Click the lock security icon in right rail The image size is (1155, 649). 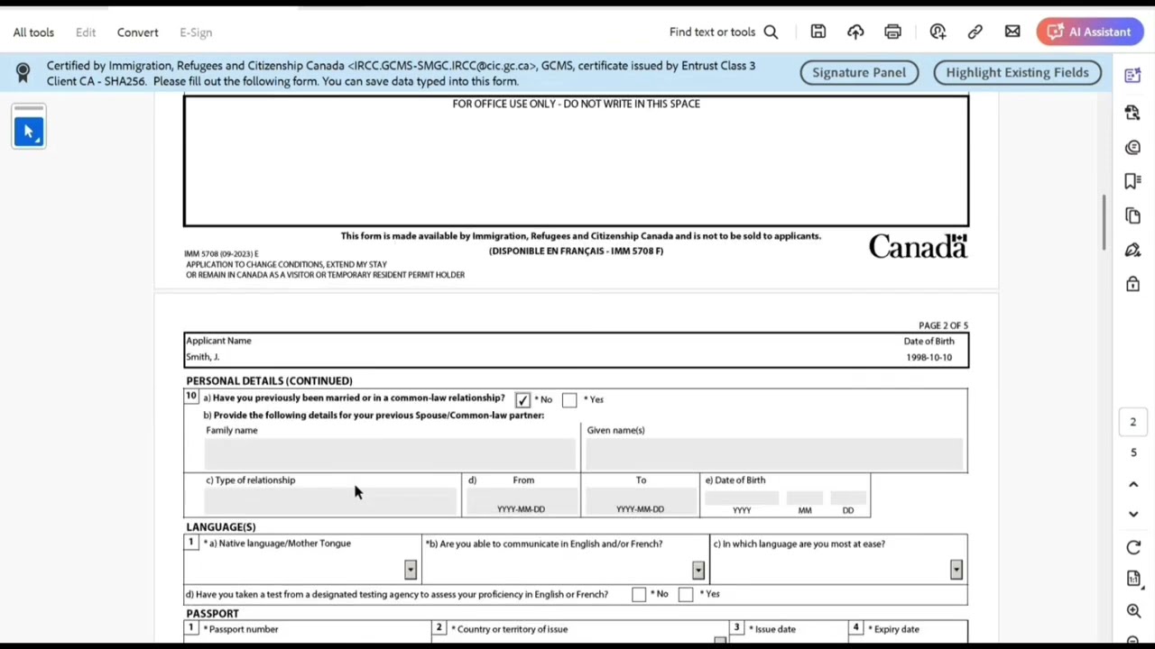(1133, 284)
